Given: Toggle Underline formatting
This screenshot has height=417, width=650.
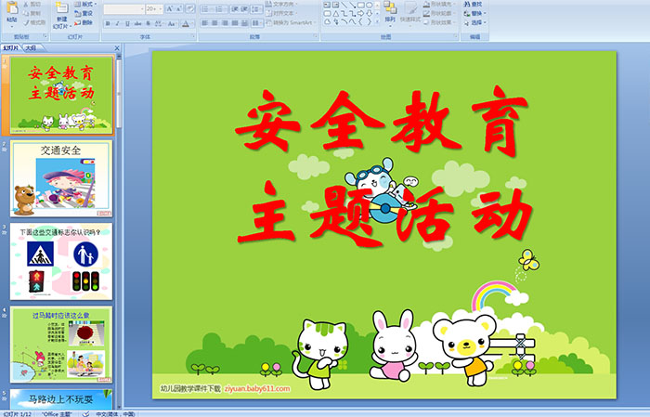Looking at the screenshot, I should 127,23.
